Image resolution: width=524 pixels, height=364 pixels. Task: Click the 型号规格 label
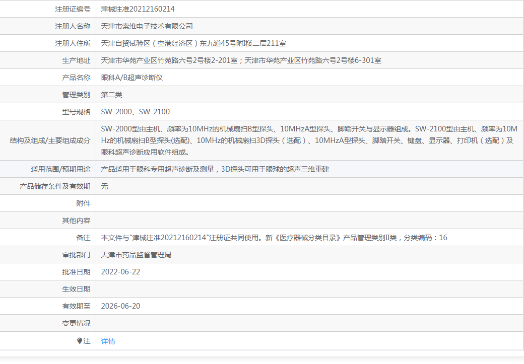coord(76,112)
